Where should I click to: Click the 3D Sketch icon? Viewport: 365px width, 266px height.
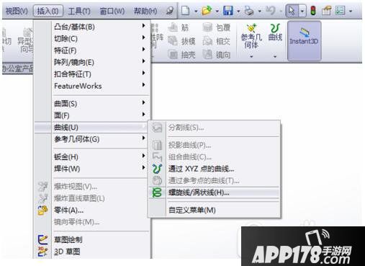(x=42, y=252)
